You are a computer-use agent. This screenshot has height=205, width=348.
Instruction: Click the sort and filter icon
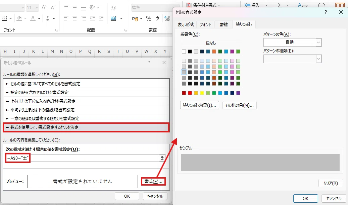(x=302, y=5)
